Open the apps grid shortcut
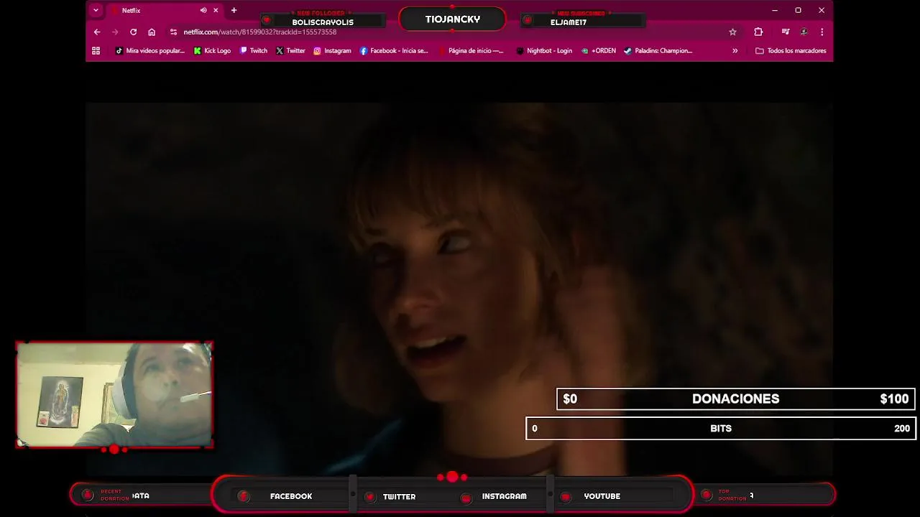 tap(96, 50)
